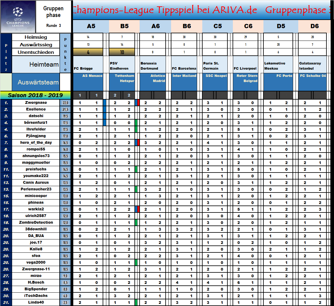Click player name rompoi55
The width and height of the screenshot is (334, 306).
[x=36, y=149]
